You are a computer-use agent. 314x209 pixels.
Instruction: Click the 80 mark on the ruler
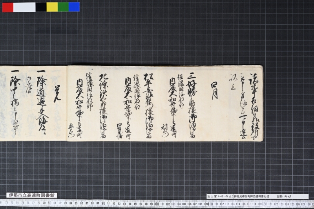[49, 203]
